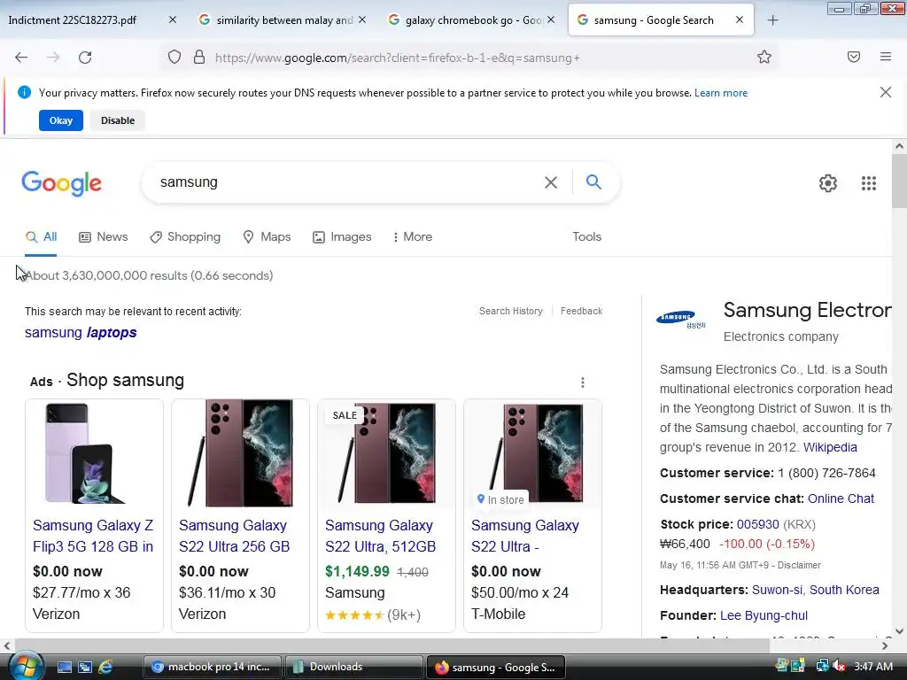Open Samsung Galaxy S22 Ultra, 512GB ad
Screen dimensions: 907x680
[x=381, y=536]
